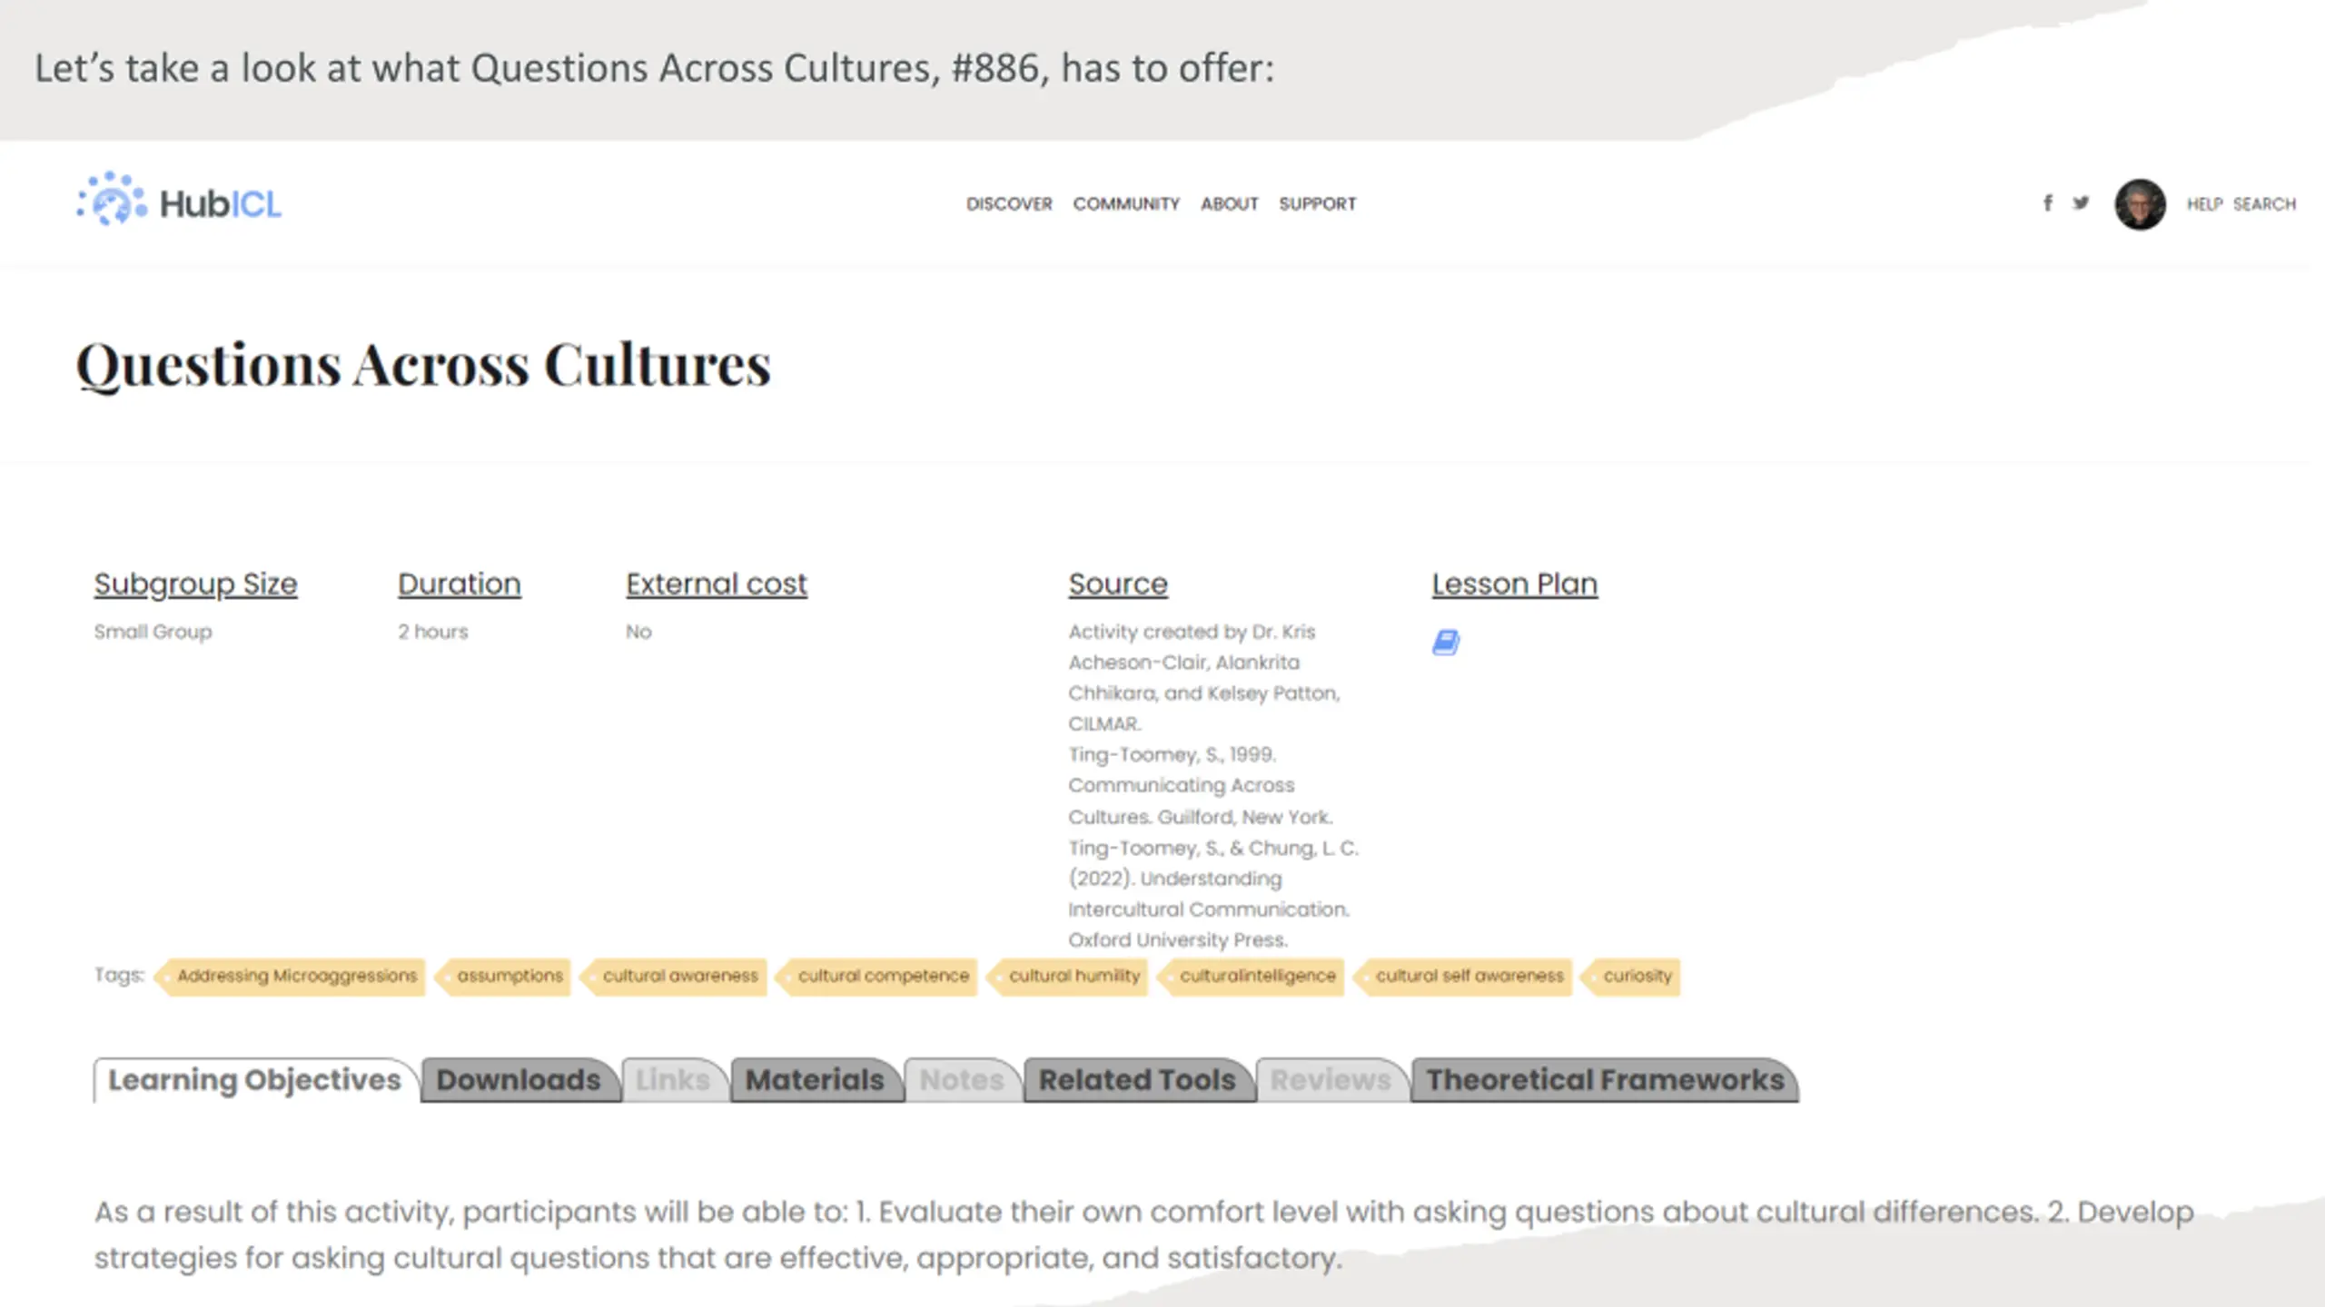Click the culturalintelligence tag
The width and height of the screenshot is (2325, 1307).
click(1252, 977)
